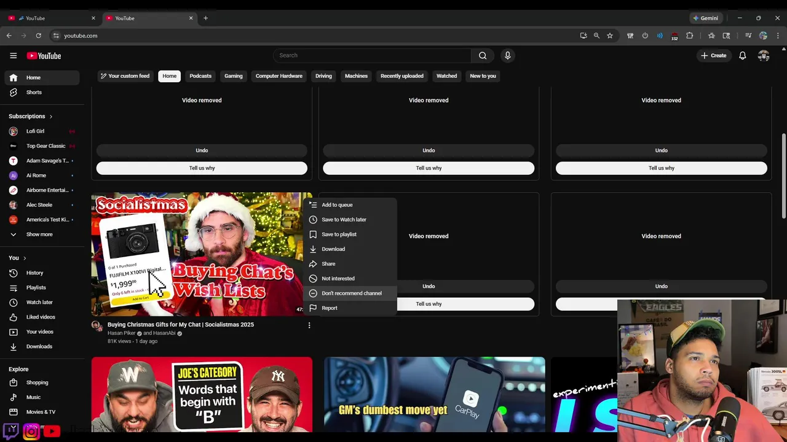The height and width of the screenshot is (442, 787).
Task: Select the Gaming chip
Action: (x=234, y=76)
